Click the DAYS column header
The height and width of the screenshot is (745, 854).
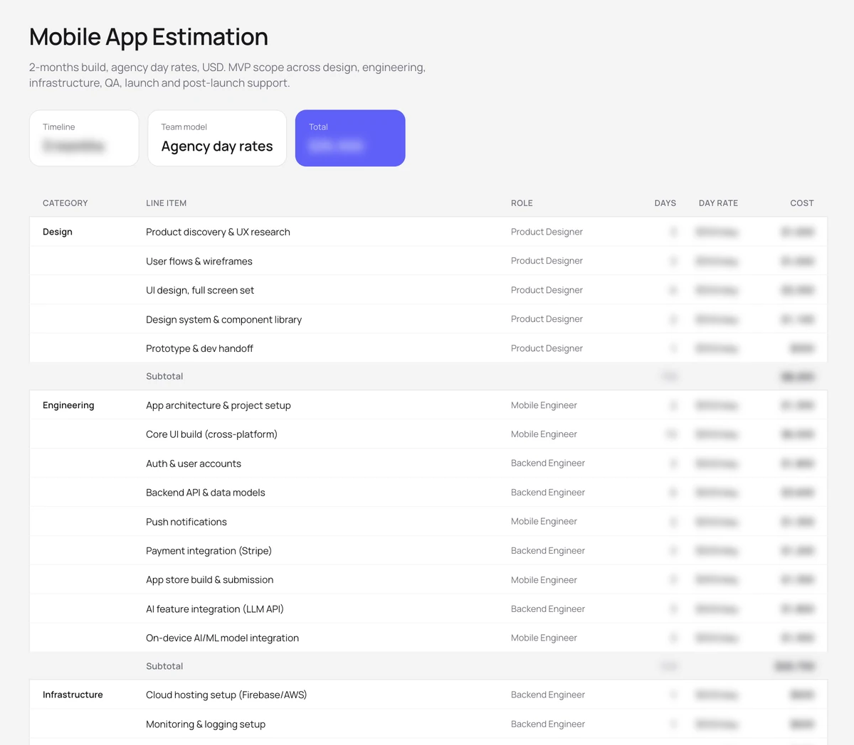click(x=665, y=203)
